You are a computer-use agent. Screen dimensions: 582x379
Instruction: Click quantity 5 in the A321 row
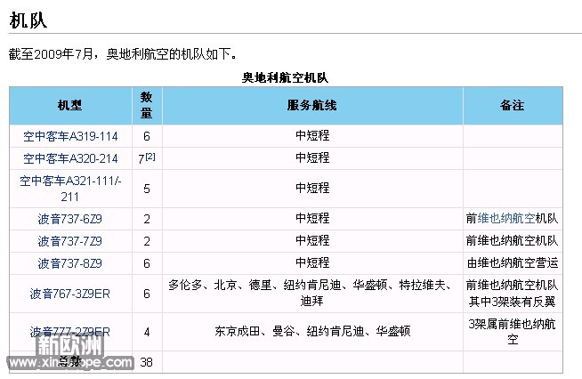[x=147, y=189]
